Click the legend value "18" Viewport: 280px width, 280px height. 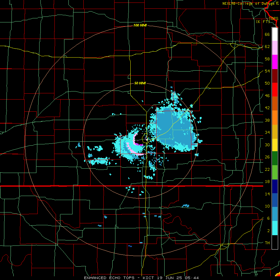pos(267,182)
